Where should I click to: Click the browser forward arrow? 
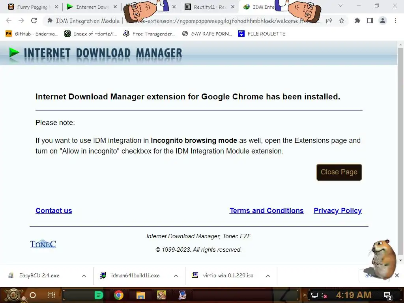coord(21,21)
